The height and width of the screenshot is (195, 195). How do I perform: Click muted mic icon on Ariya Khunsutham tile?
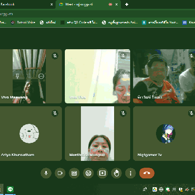pyautogui.click(x=55, y=113)
